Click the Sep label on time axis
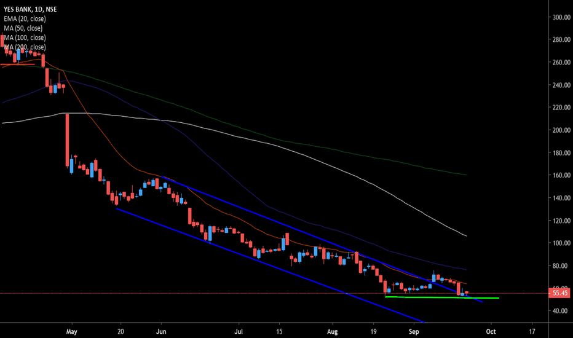573x338 pixels. [414, 332]
